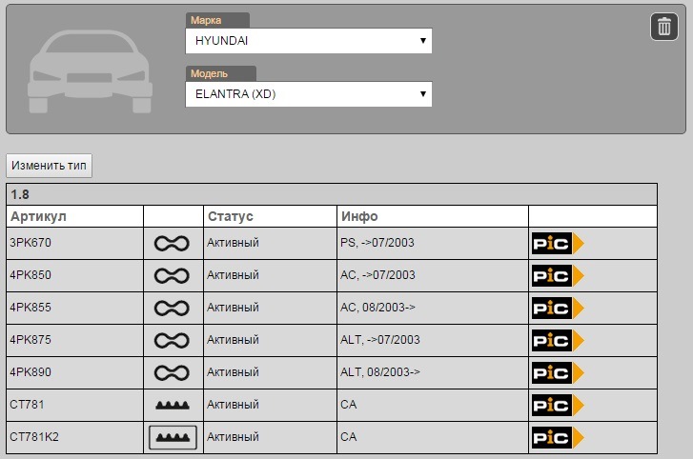Viewport: 693px width, 459px height.
Task: Click the timing belt icon for CT781
Action: [173, 405]
